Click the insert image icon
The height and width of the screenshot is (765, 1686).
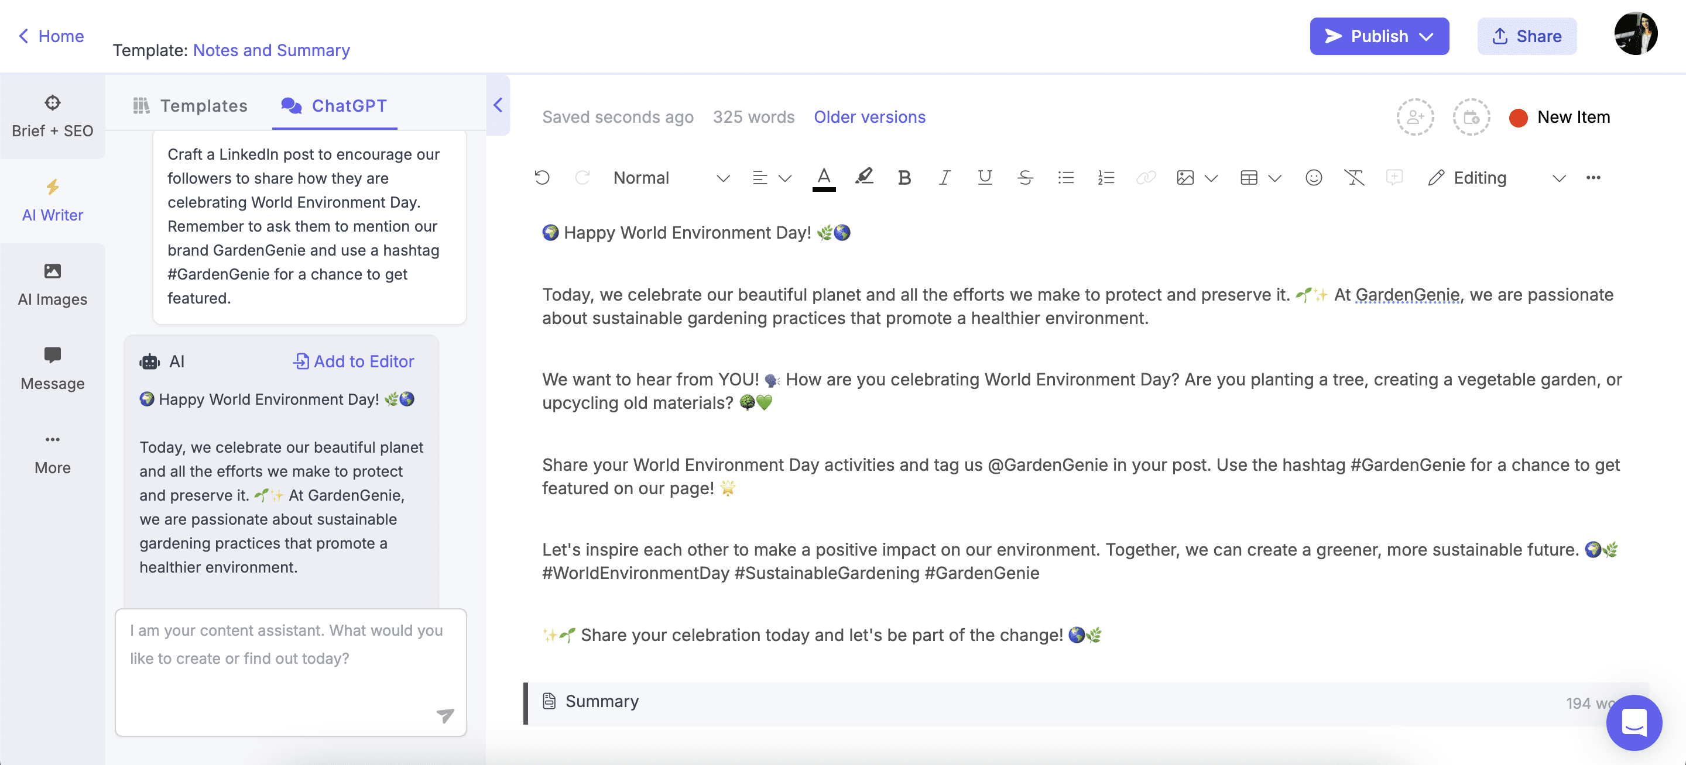pyautogui.click(x=1185, y=178)
